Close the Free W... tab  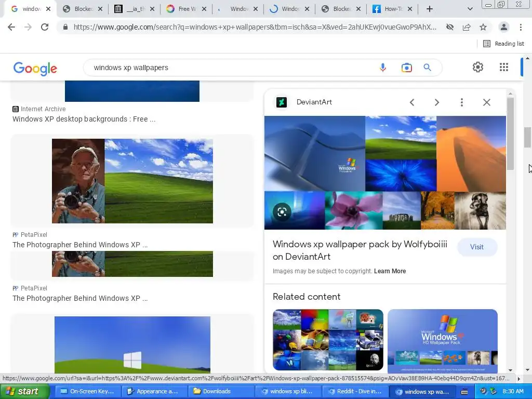pos(204,9)
